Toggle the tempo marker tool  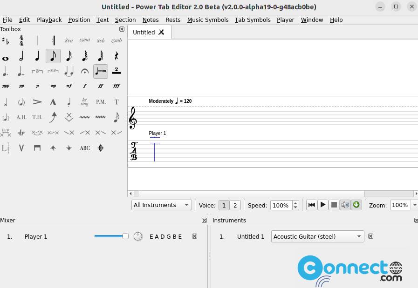tap(101, 71)
